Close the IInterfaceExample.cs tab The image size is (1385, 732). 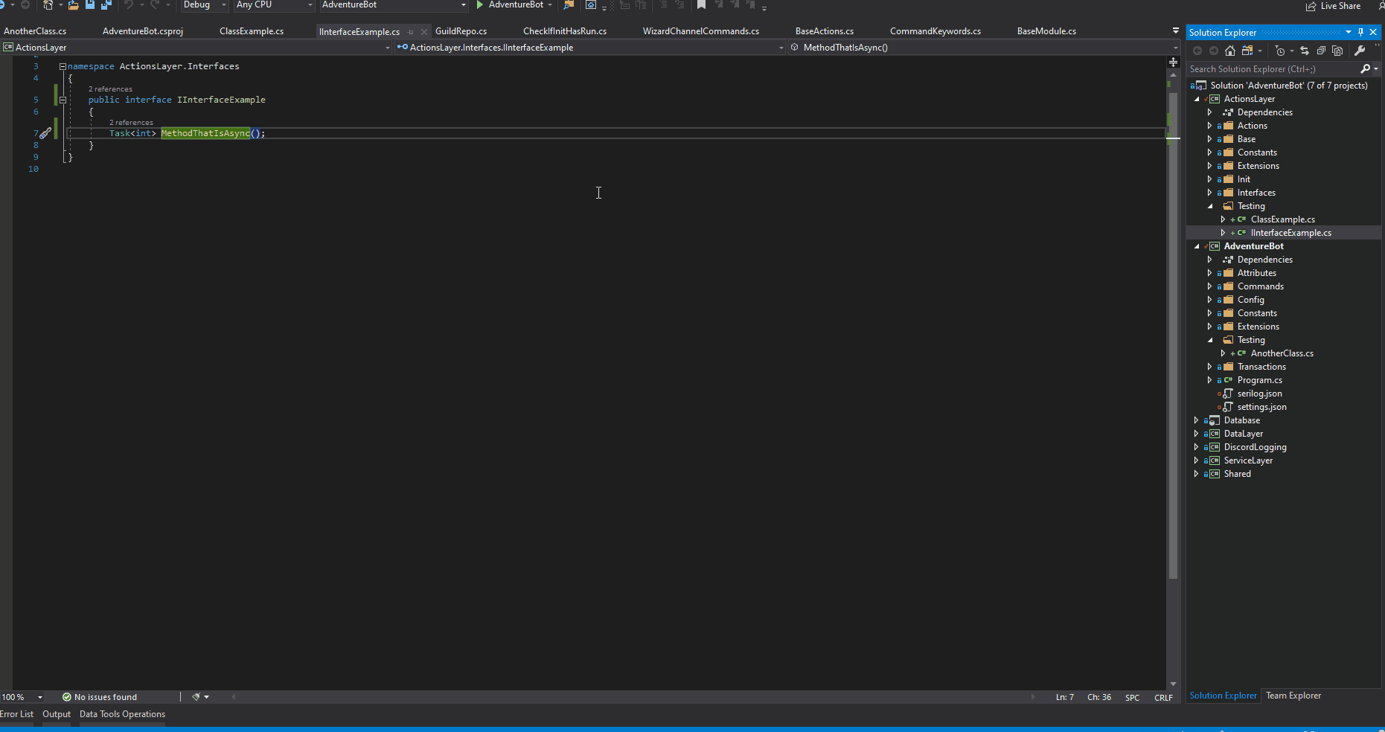pos(424,32)
